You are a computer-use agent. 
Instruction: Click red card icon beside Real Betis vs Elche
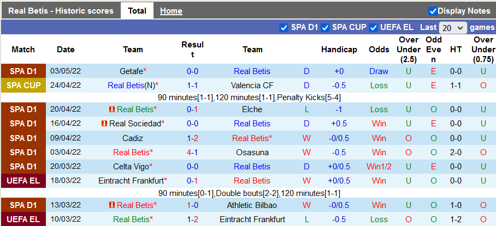(112, 109)
